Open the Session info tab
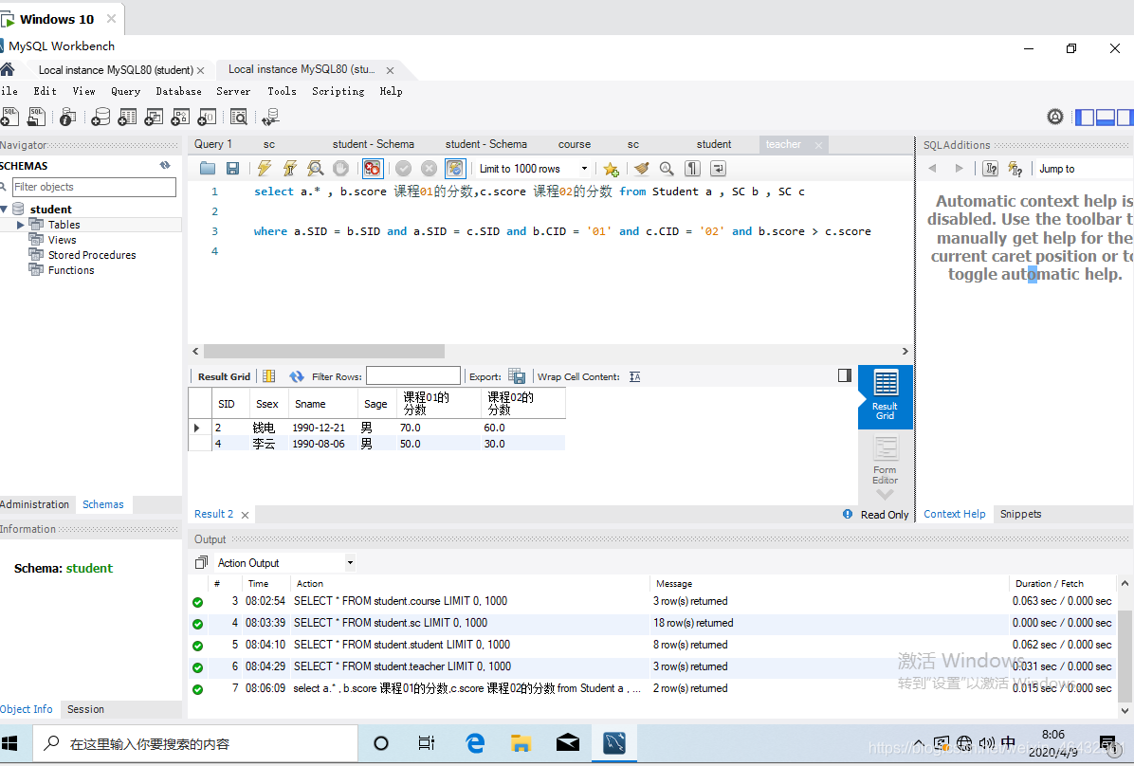 click(85, 709)
